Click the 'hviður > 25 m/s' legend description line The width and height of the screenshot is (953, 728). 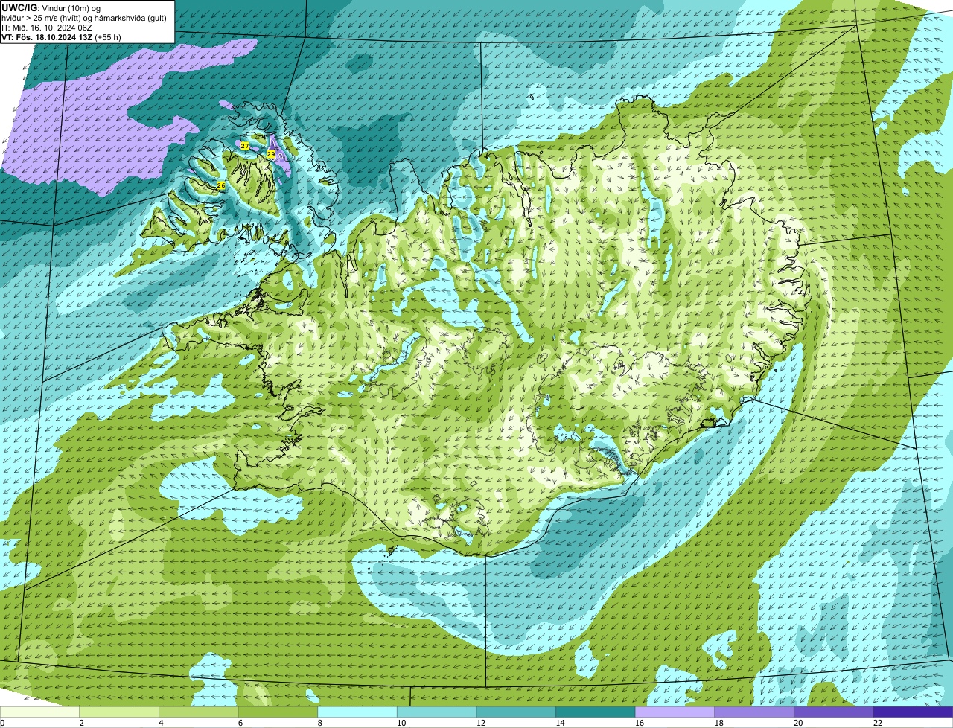84,18
